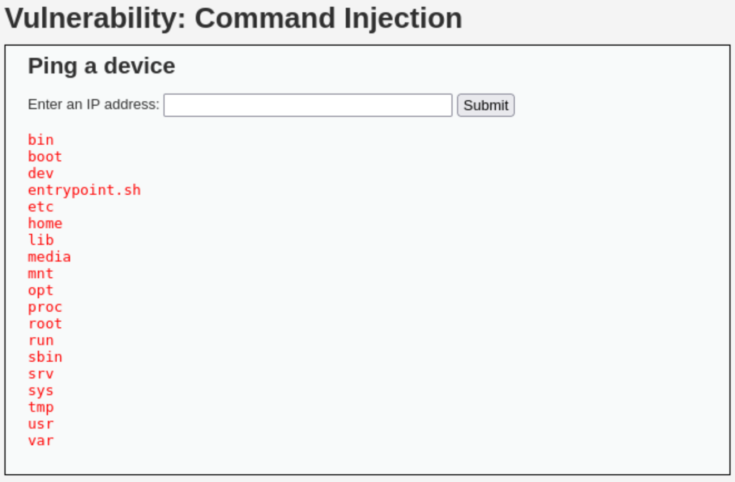Select the 'tmp' directory entry
735x482 pixels.
[41, 407]
